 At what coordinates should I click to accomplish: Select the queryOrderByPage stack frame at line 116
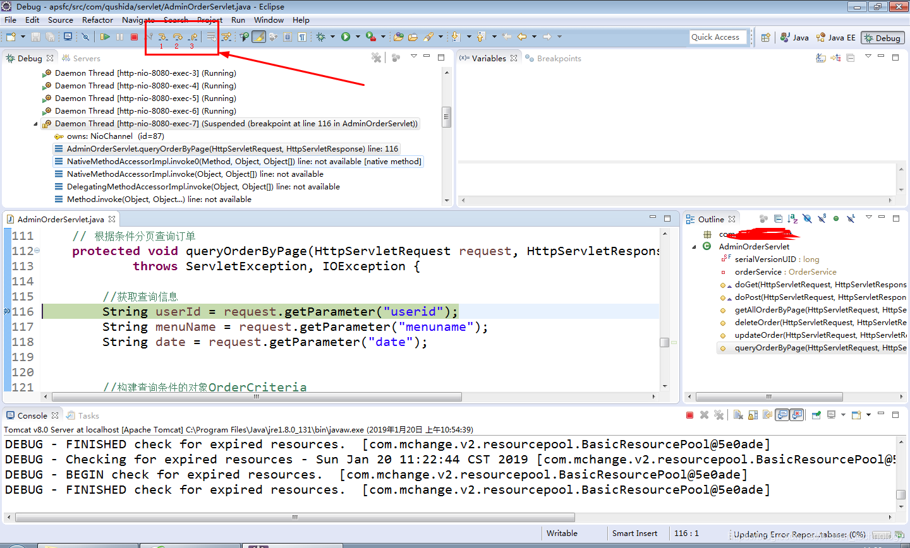pos(227,149)
